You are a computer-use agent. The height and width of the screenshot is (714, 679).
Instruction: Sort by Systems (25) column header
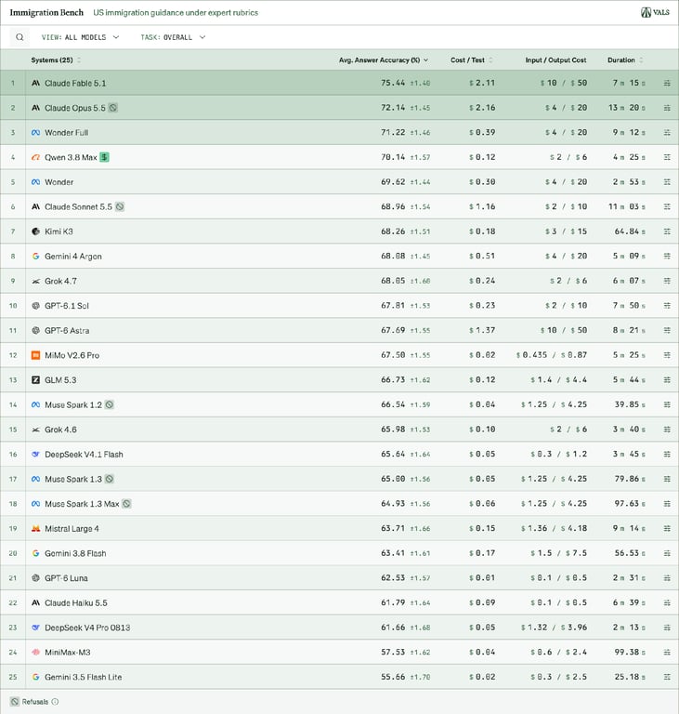click(56, 60)
